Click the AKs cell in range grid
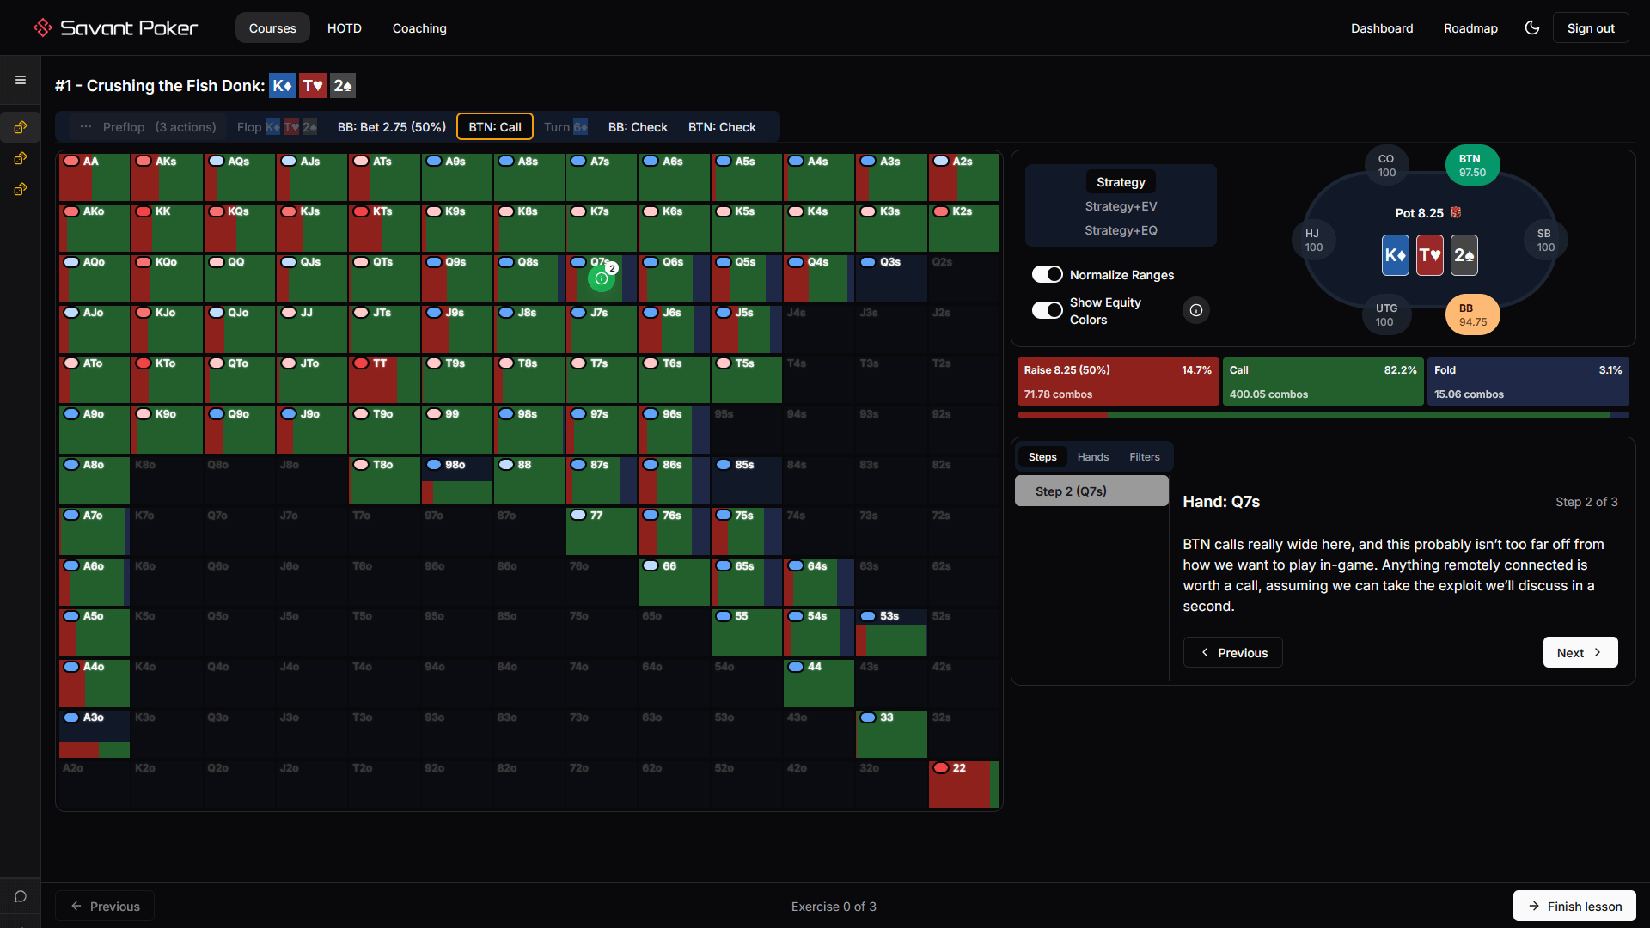The image size is (1650, 928). point(167,177)
